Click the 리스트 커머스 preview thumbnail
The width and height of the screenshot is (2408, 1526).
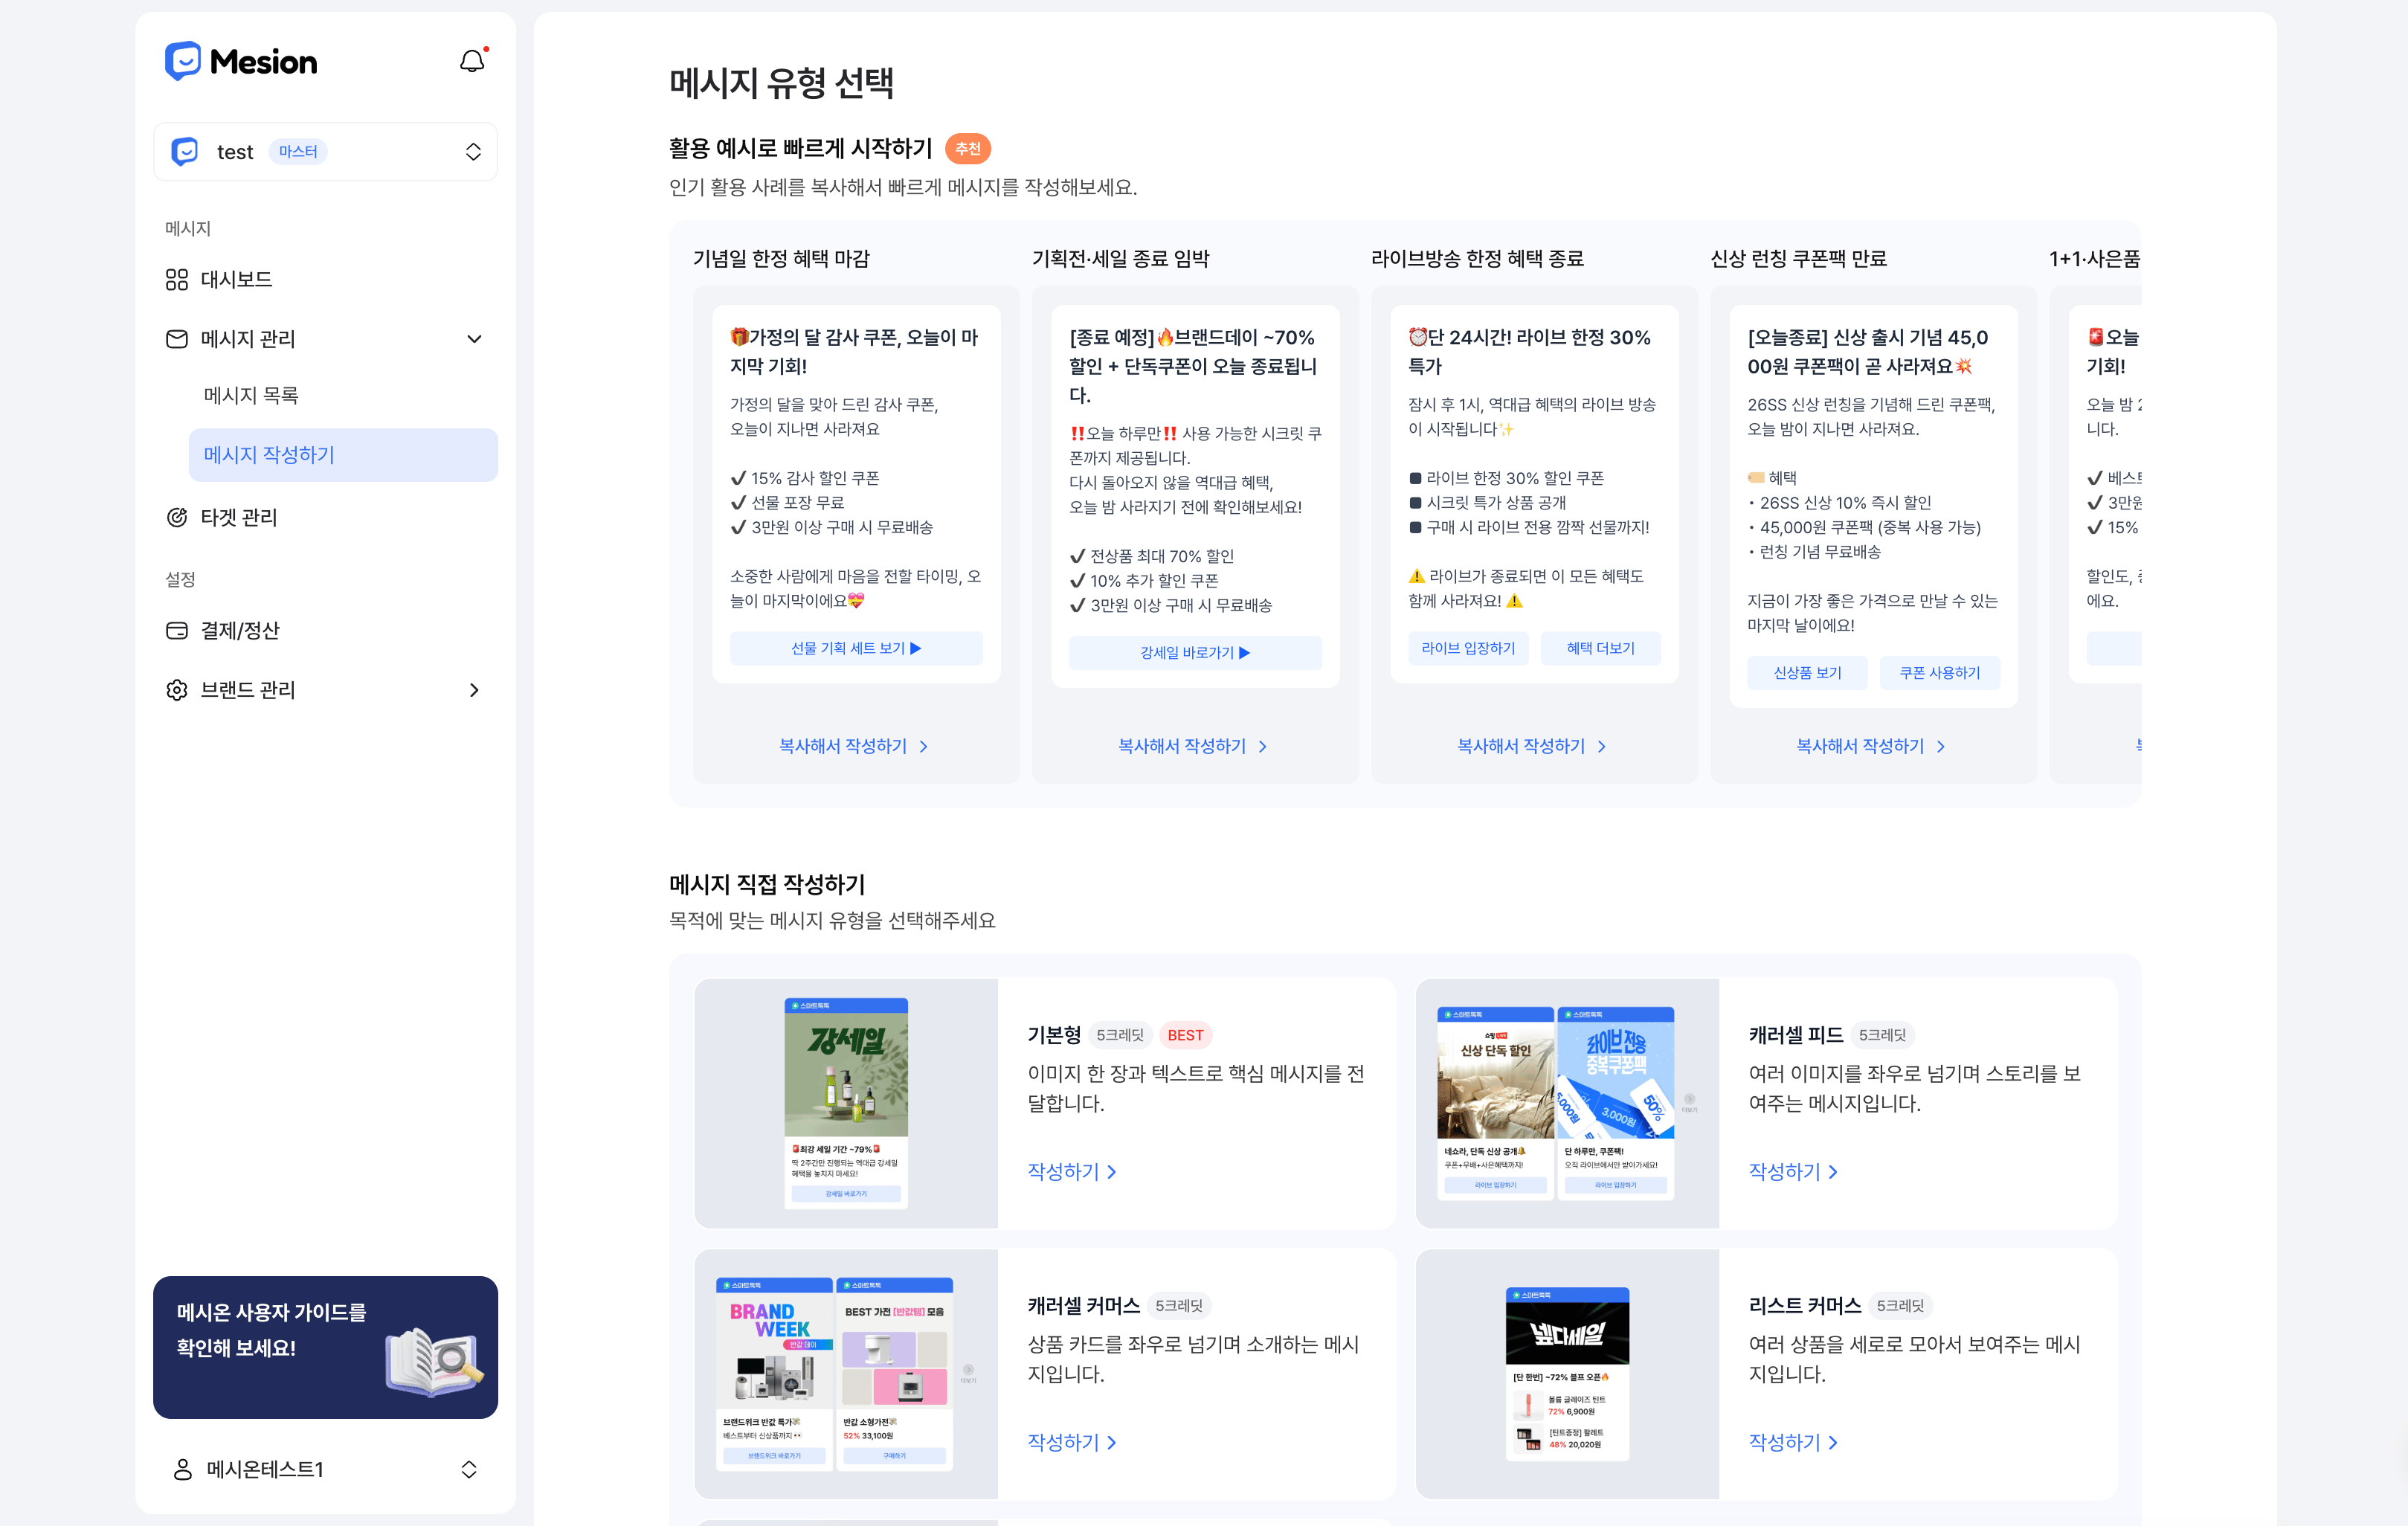point(1567,1374)
